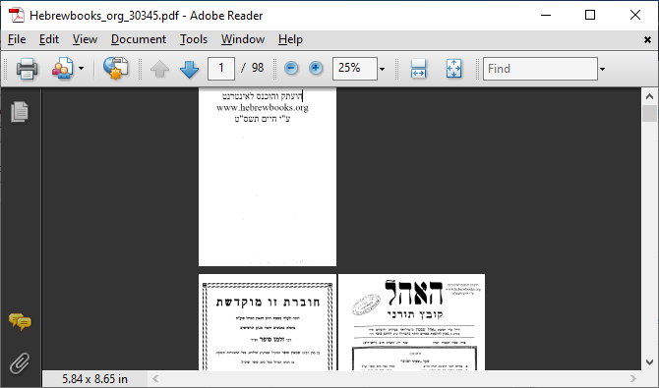Maximize the Adobe Reader window

tap(590, 15)
